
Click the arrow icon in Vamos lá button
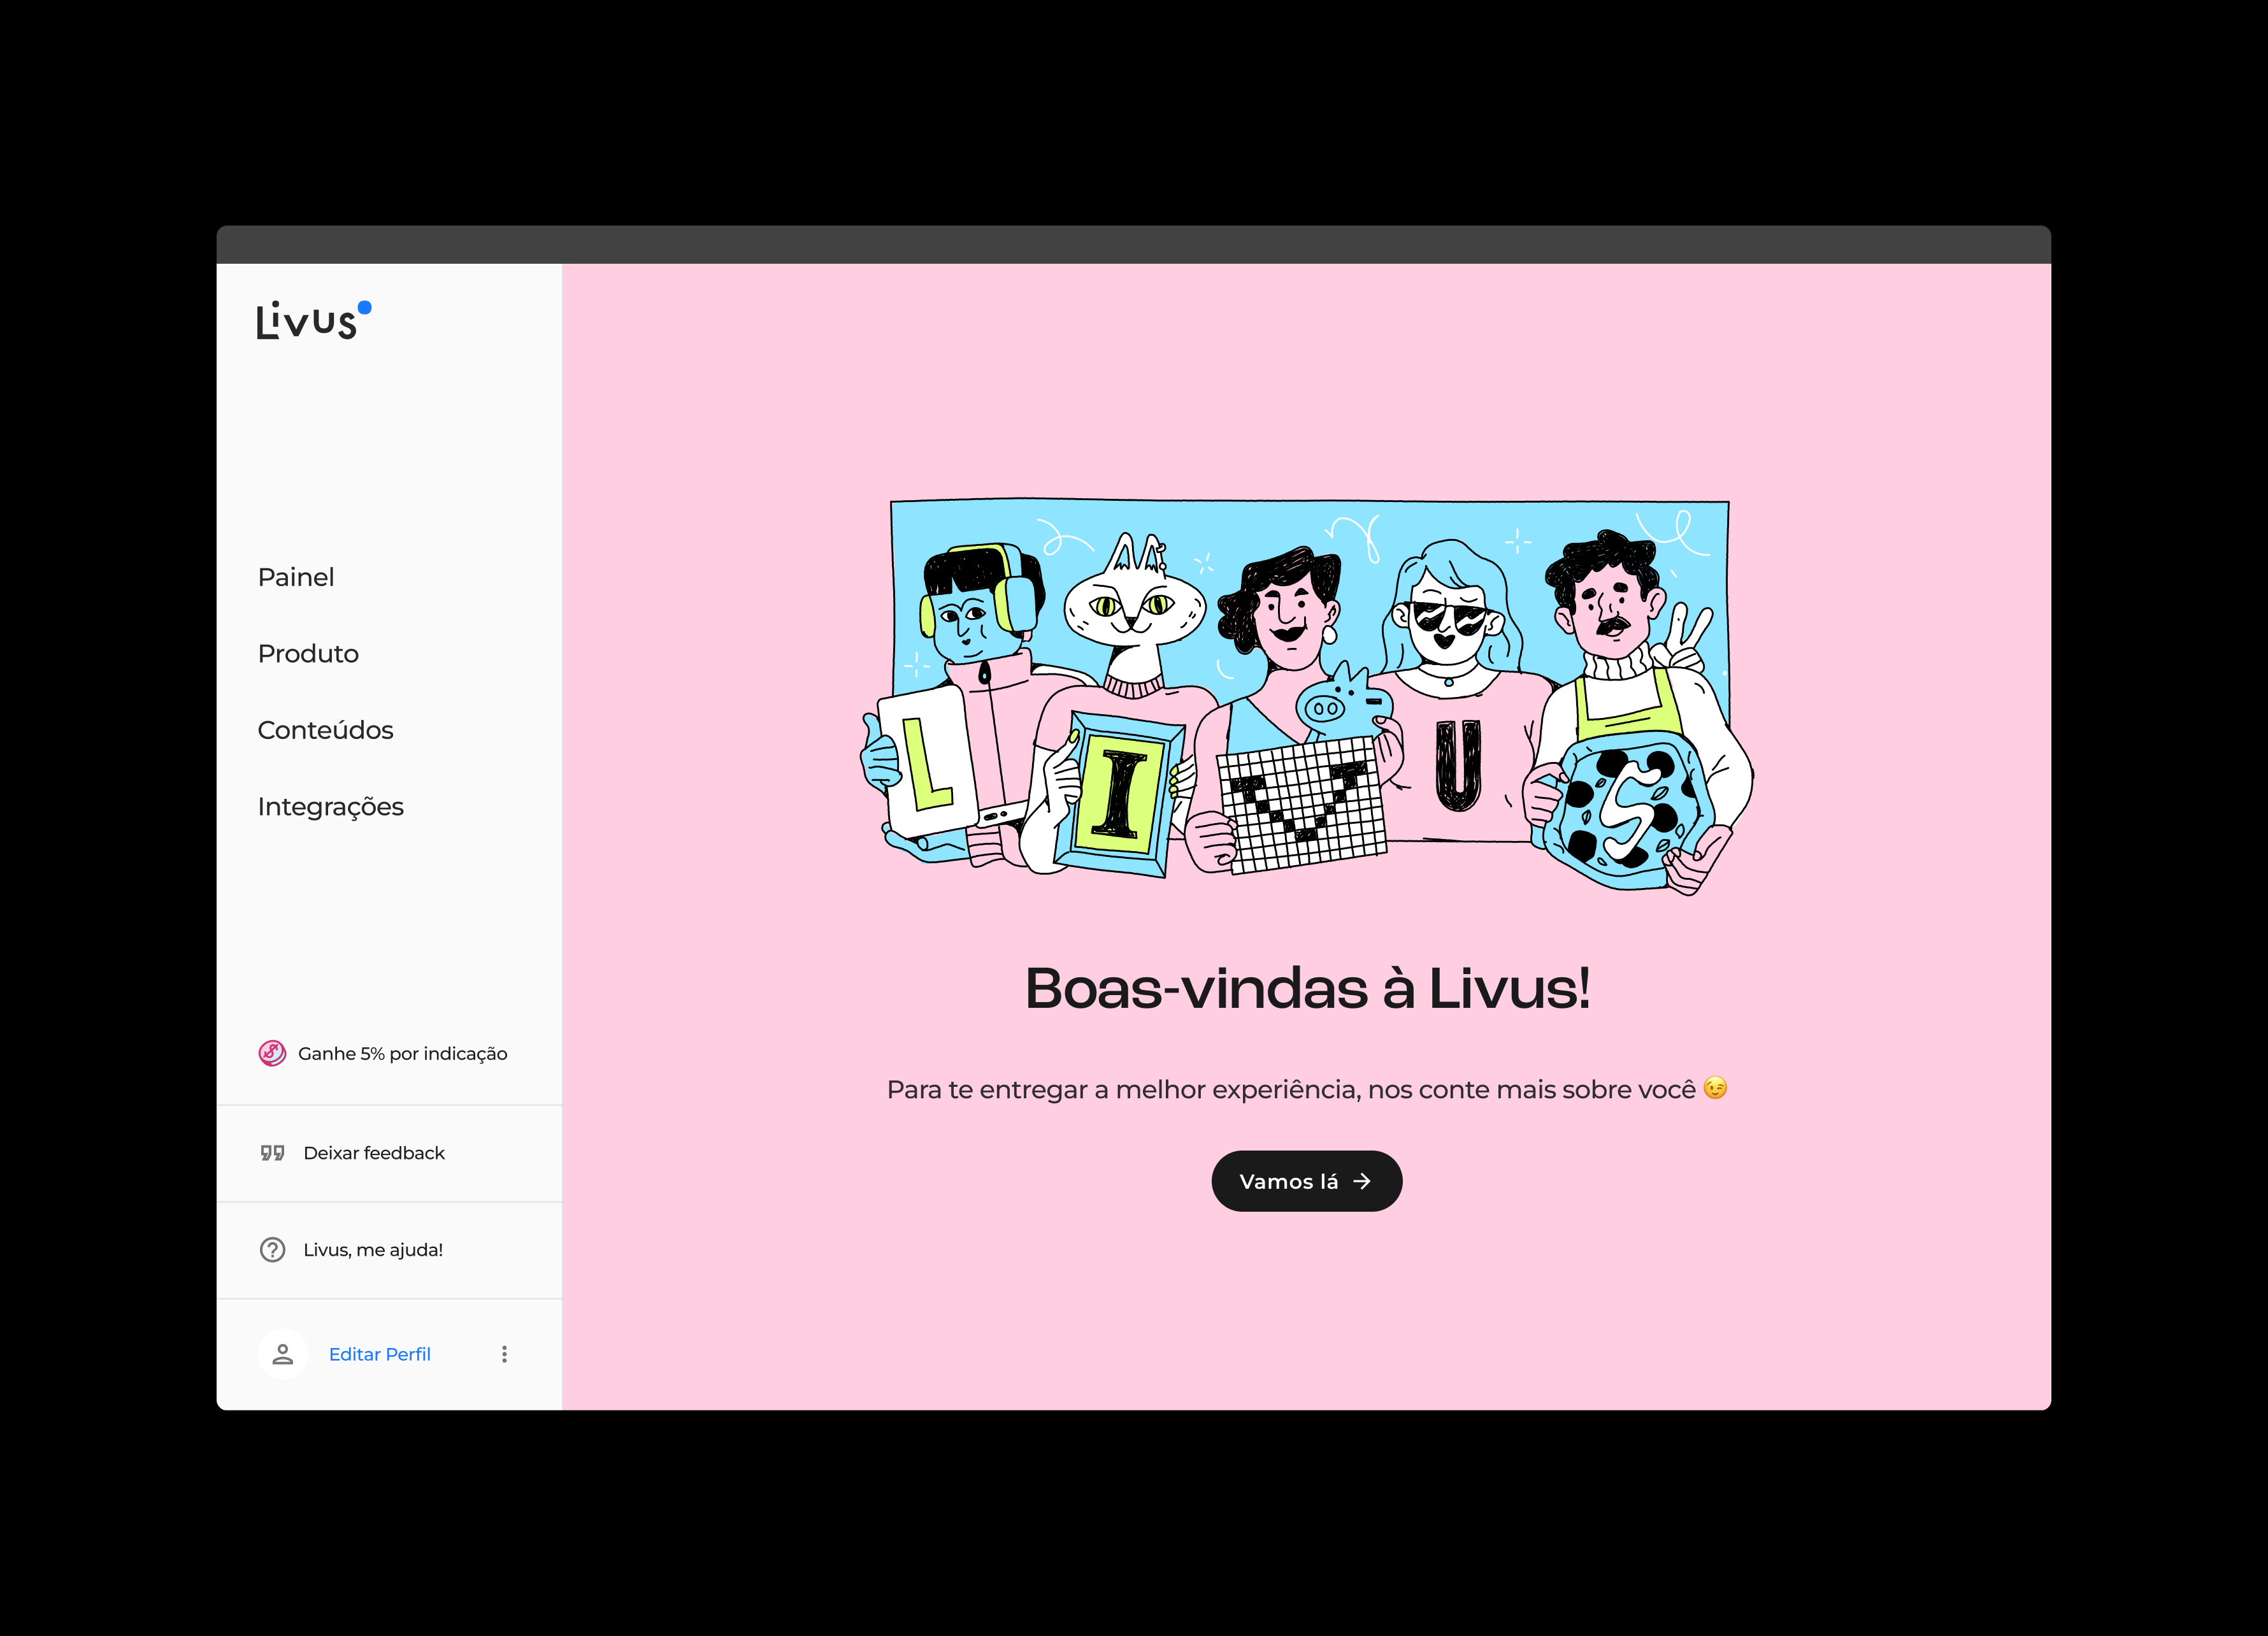[x=1362, y=1181]
